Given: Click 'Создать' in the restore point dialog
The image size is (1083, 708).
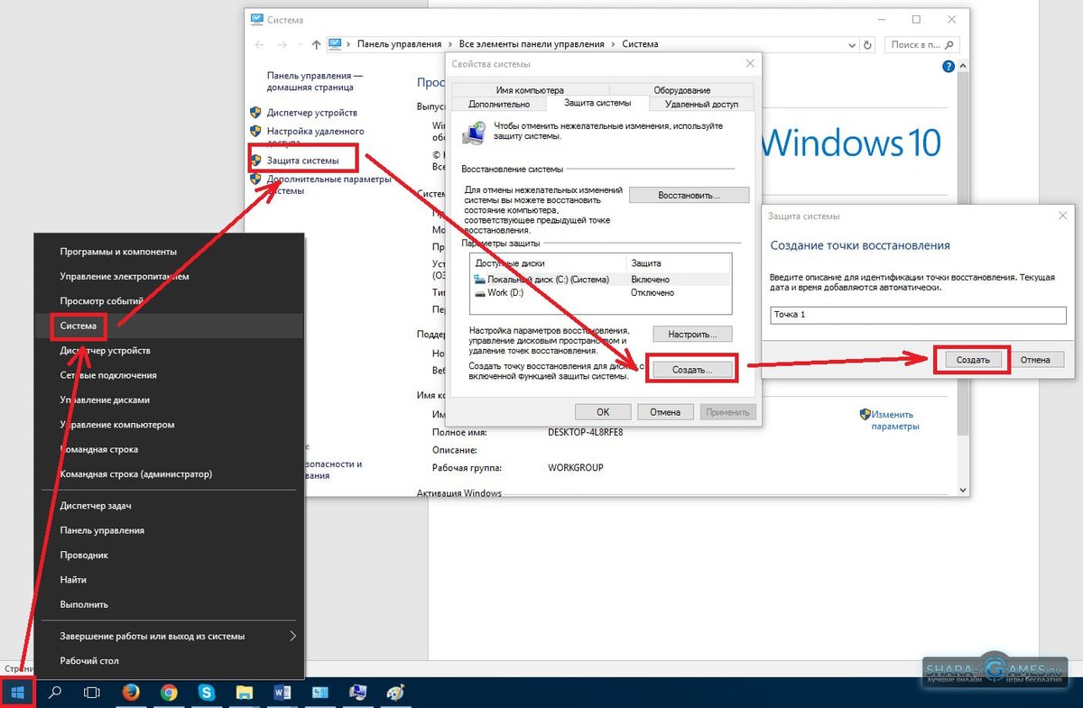Looking at the screenshot, I should (973, 359).
